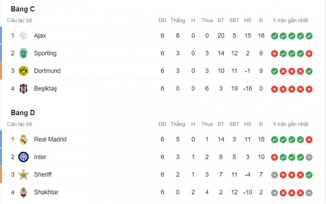Click the Dortmund BVB logo
Screen dimensions: 326x204
(24, 71)
